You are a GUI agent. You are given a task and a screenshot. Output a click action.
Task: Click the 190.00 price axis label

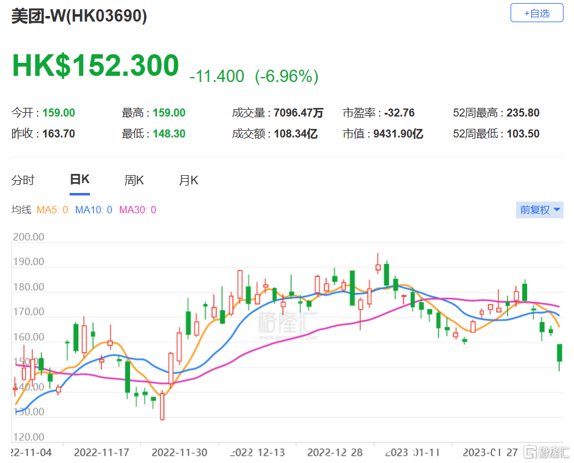tap(28, 262)
